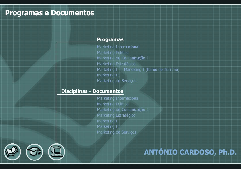Open Marketing Internacional under Disciplinas - Documentos
This screenshot has width=241, height=169.
click(118, 98)
